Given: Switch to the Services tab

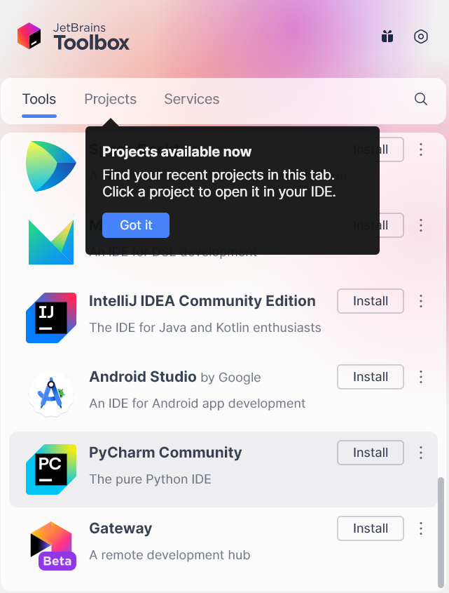Looking at the screenshot, I should coord(192,99).
